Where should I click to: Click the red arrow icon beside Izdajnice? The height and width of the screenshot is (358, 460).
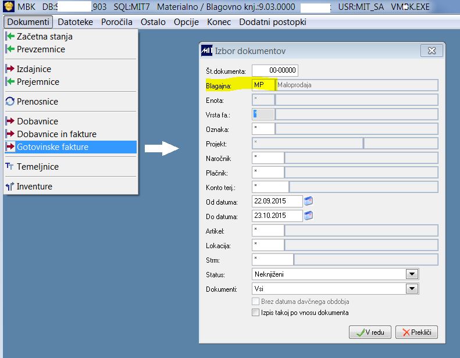click(x=10, y=69)
